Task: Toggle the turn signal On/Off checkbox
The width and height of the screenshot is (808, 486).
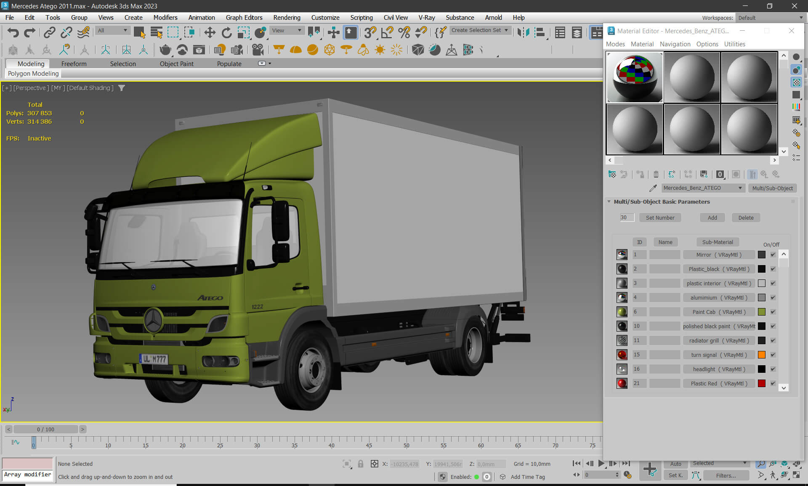Action: click(773, 355)
